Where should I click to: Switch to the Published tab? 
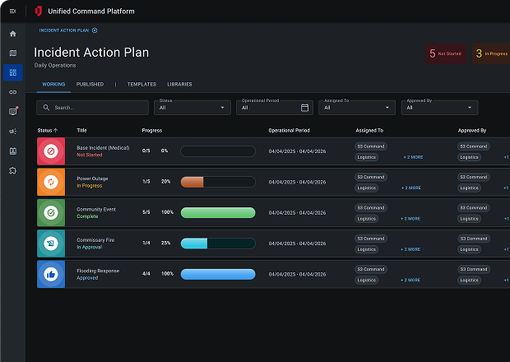pyautogui.click(x=90, y=84)
